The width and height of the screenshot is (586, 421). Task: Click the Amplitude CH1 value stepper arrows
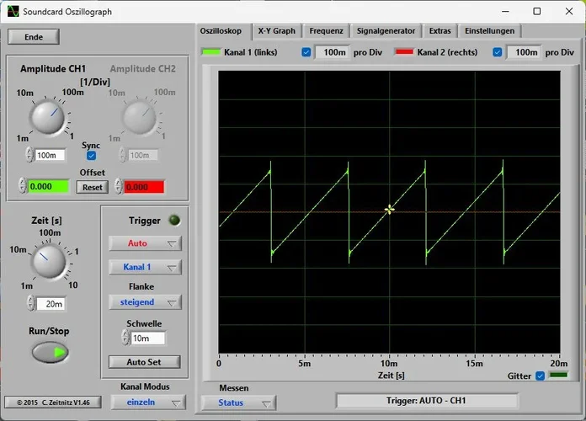click(30, 155)
